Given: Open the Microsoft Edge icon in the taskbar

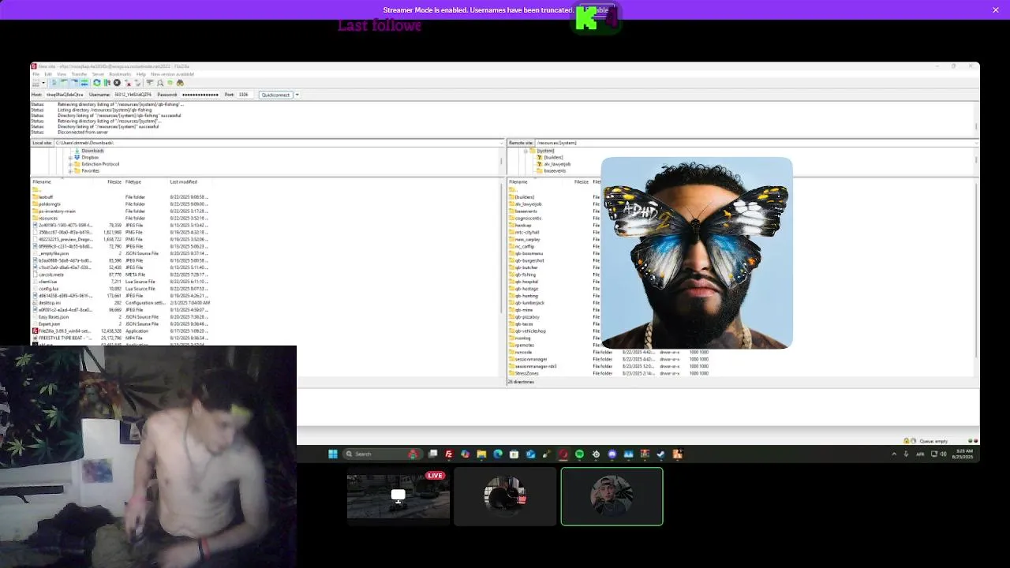Looking at the screenshot, I should click(x=497, y=454).
